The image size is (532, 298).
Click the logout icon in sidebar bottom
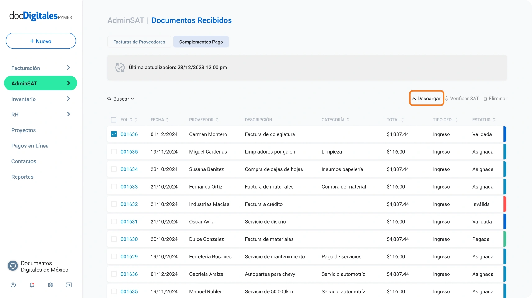coord(69,285)
